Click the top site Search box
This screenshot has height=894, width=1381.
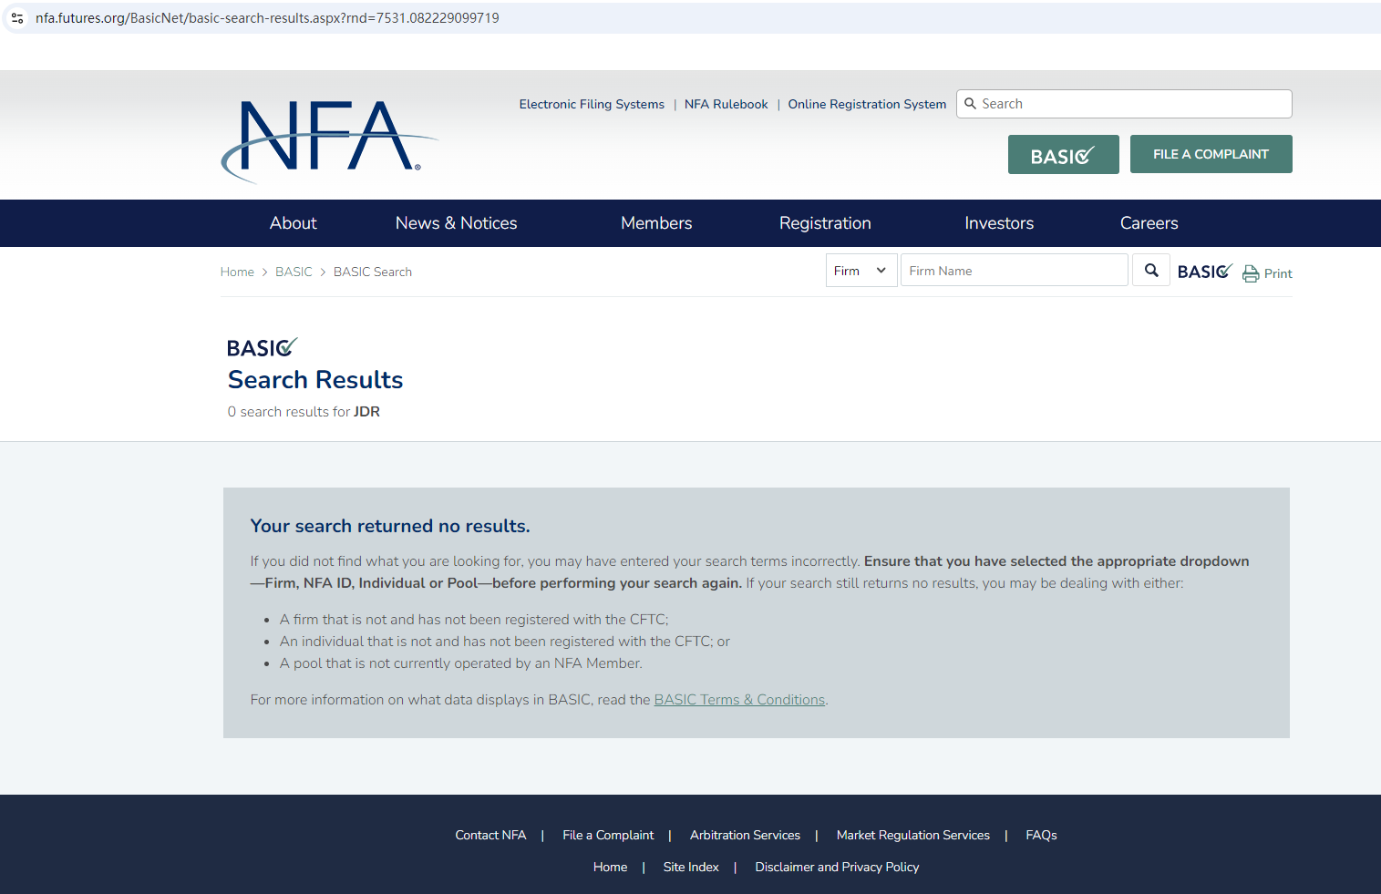[1130, 104]
